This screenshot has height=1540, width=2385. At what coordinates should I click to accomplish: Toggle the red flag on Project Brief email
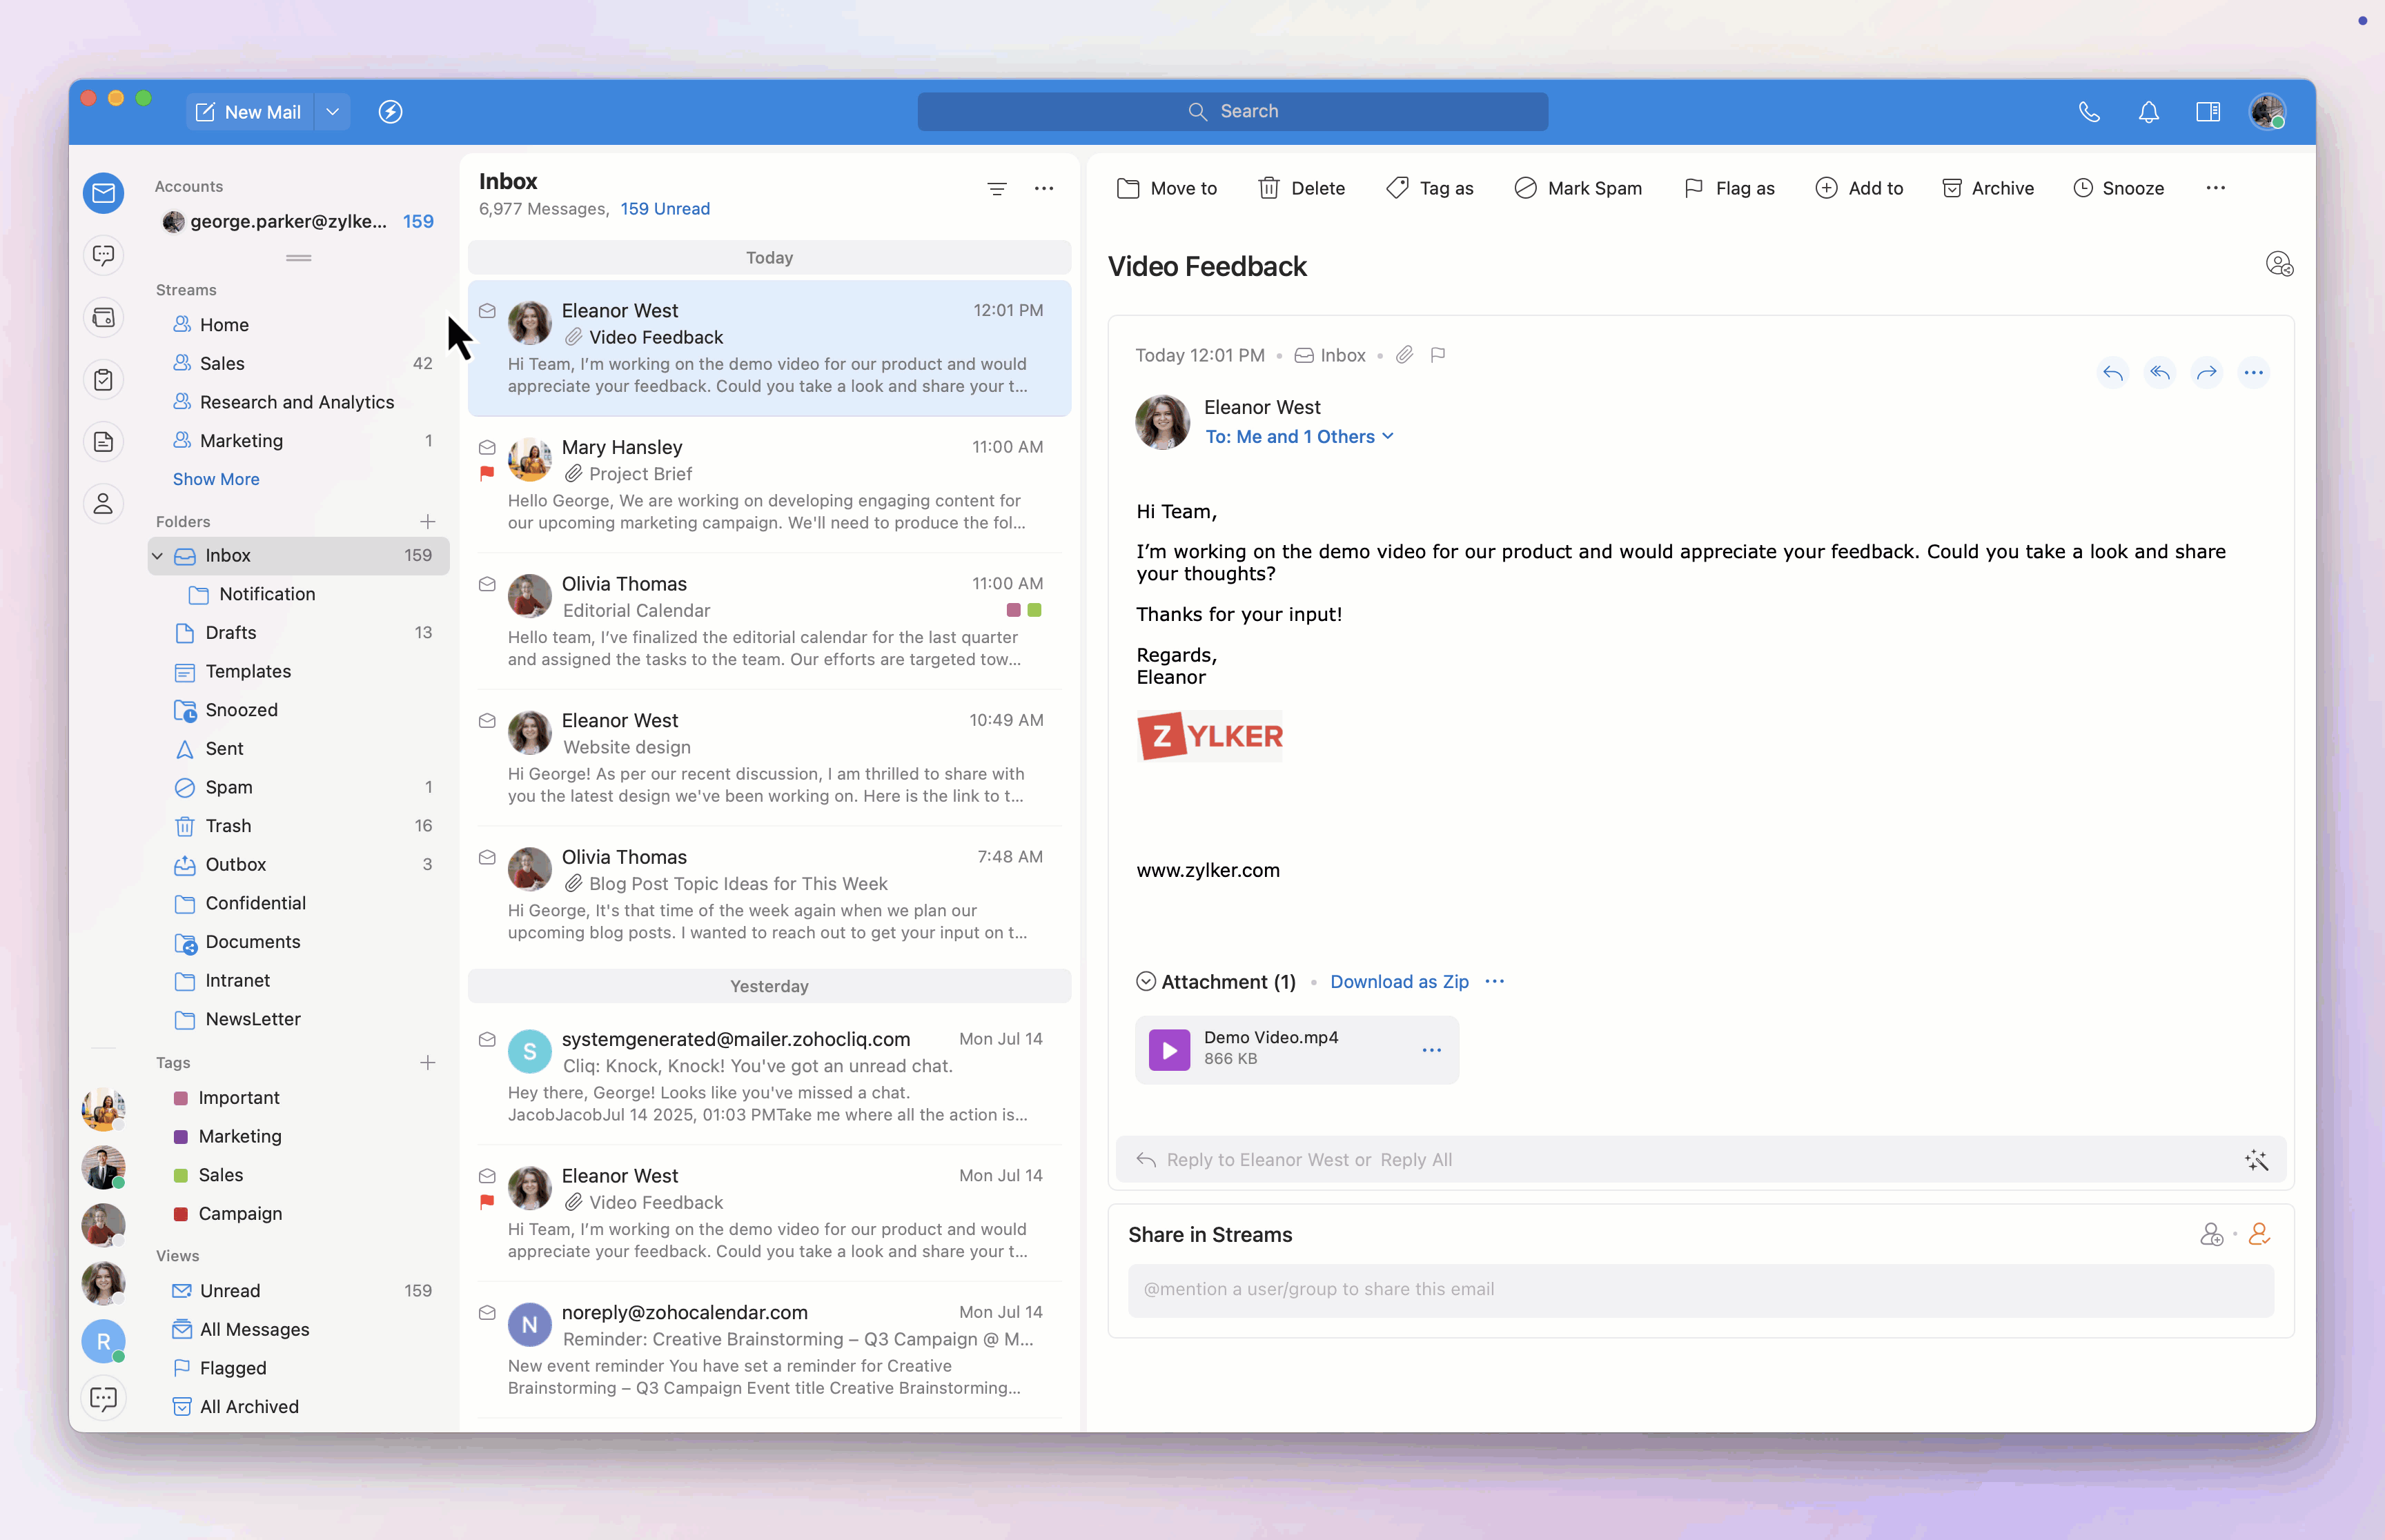(487, 474)
